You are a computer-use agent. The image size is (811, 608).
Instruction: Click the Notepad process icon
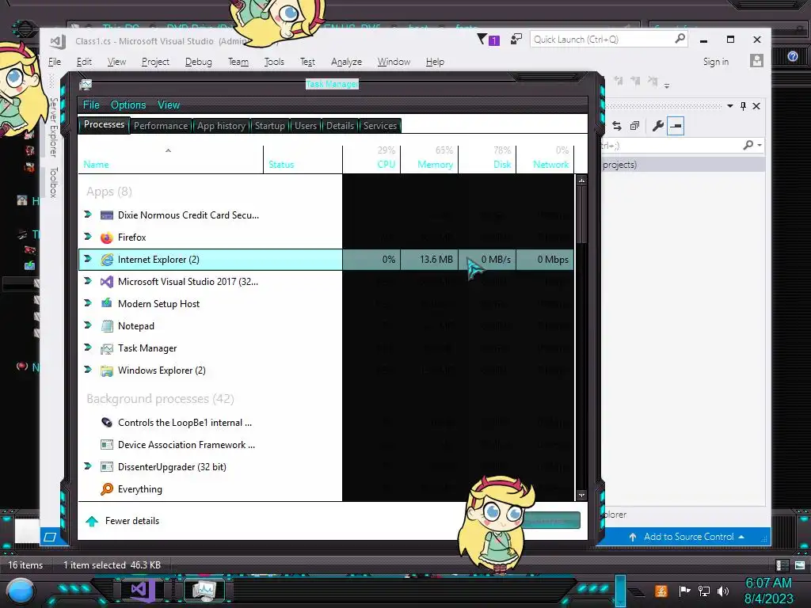pyautogui.click(x=107, y=326)
